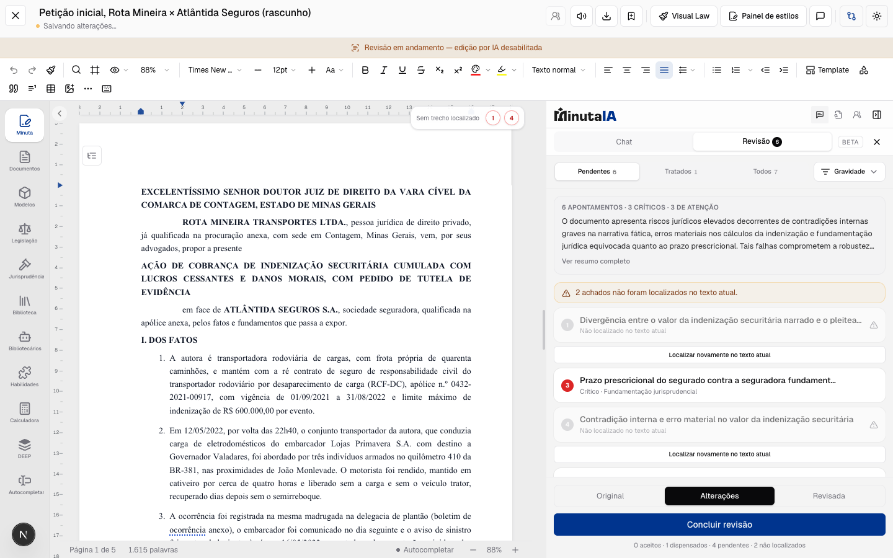Switch to the Revisada view tab
Screen dimensions: 893x558
coord(829,496)
